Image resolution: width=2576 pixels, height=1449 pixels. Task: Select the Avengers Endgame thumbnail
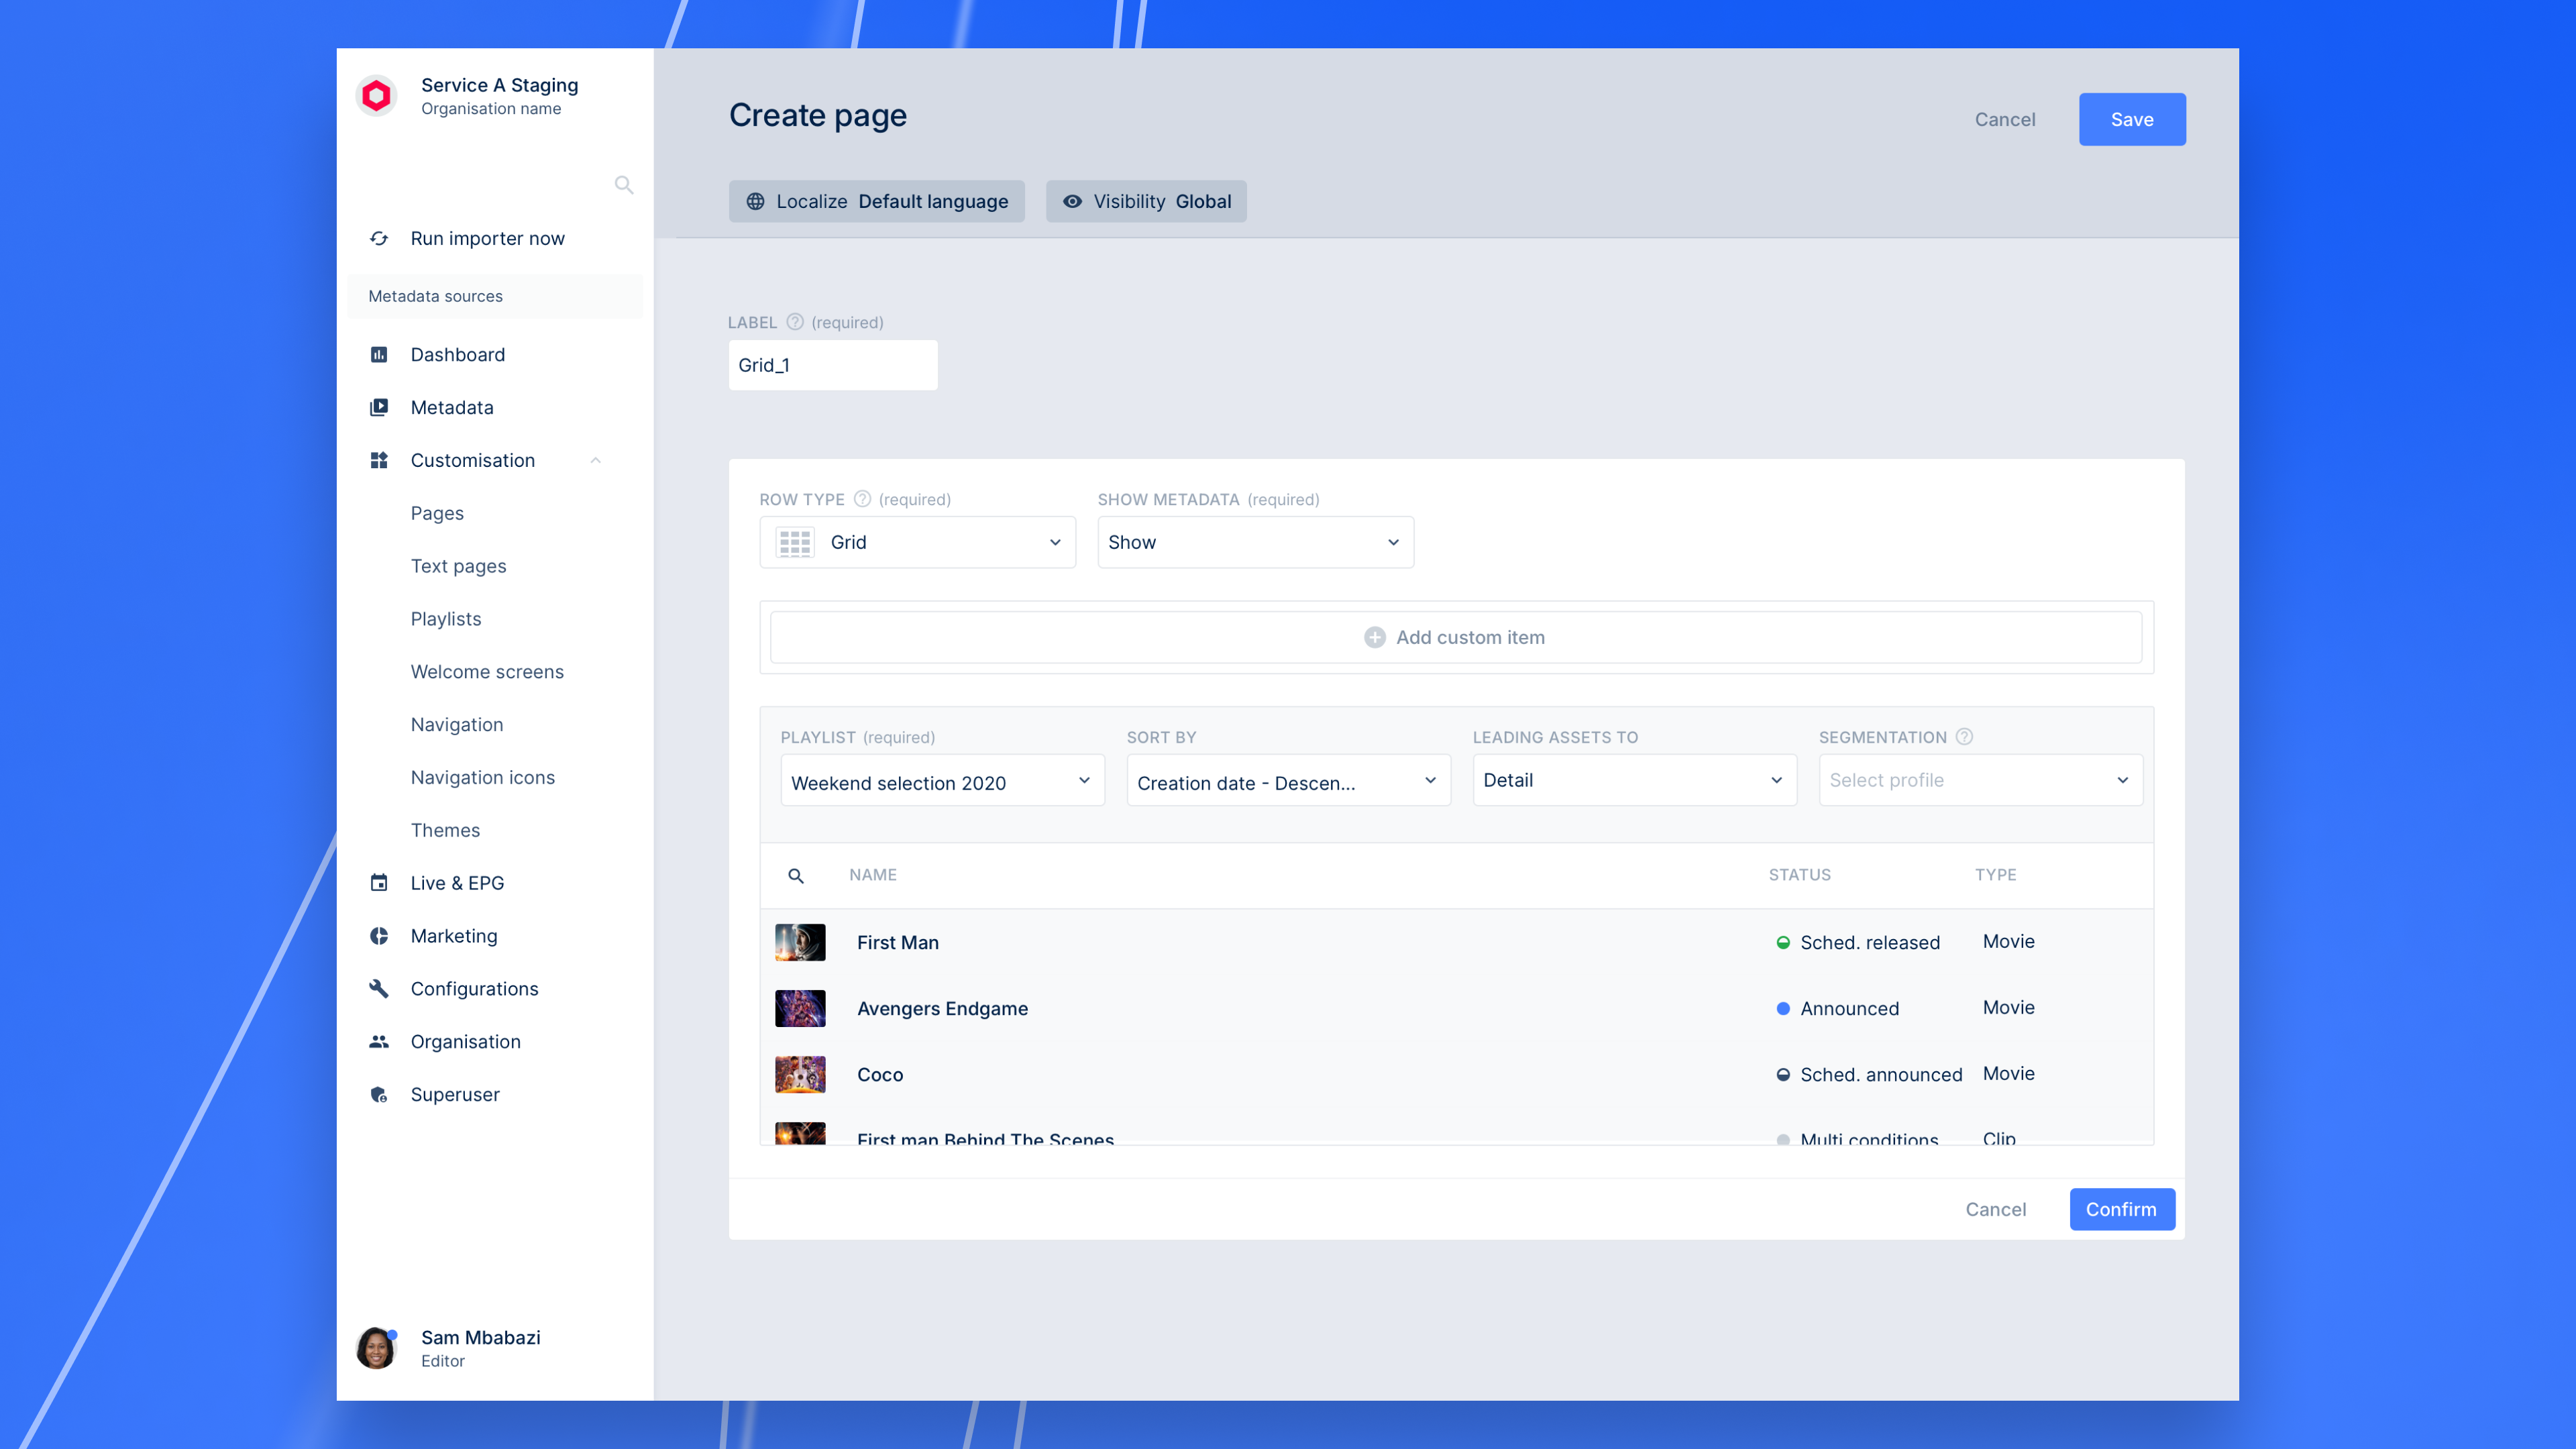point(800,1008)
